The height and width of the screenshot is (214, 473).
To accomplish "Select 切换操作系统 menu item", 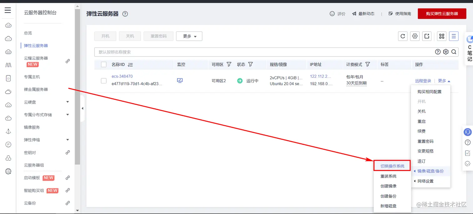I will (392, 166).
